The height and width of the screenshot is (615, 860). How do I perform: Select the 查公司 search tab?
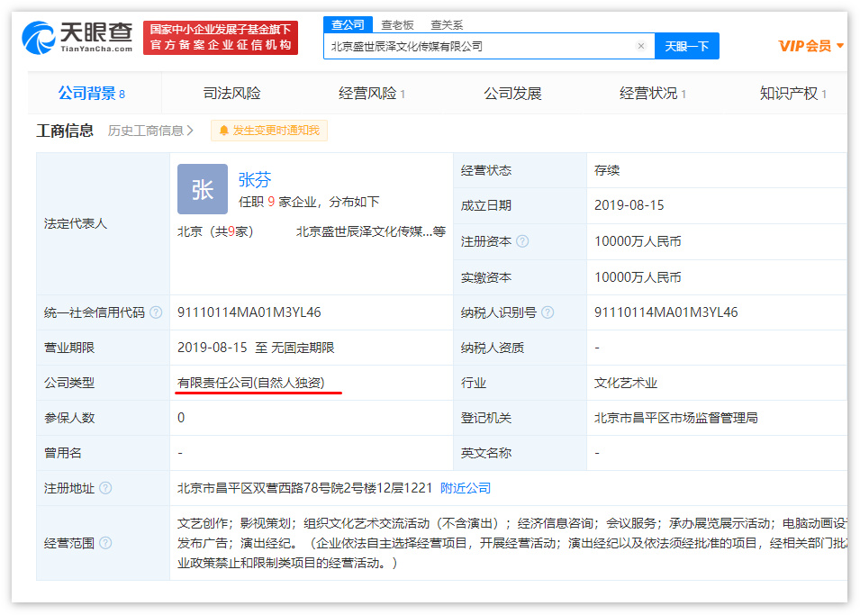(x=348, y=25)
